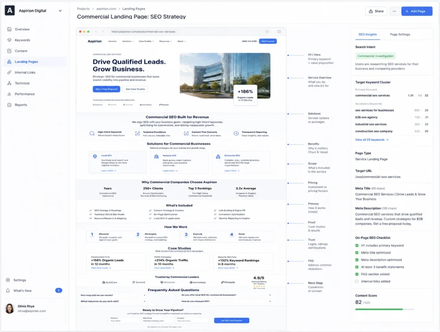This screenshot has height=332, width=440.
Task: Click the browser back arrow in preview
Action: pyautogui.click(x=96, y=32)
